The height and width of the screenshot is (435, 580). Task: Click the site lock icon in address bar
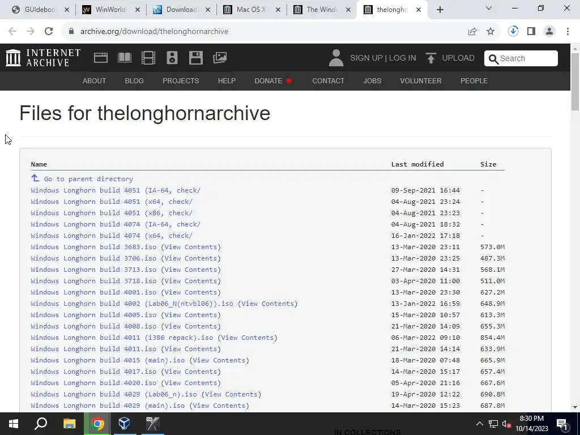pyautogui.click(x=71, y=32)
